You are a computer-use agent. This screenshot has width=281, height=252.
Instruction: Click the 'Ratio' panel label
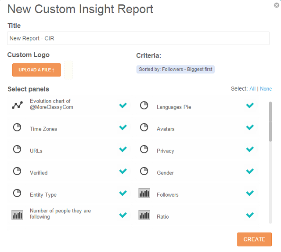click(163, 217)
